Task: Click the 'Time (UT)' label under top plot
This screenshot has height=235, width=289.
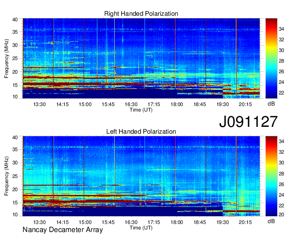Action: click(141, 110)
